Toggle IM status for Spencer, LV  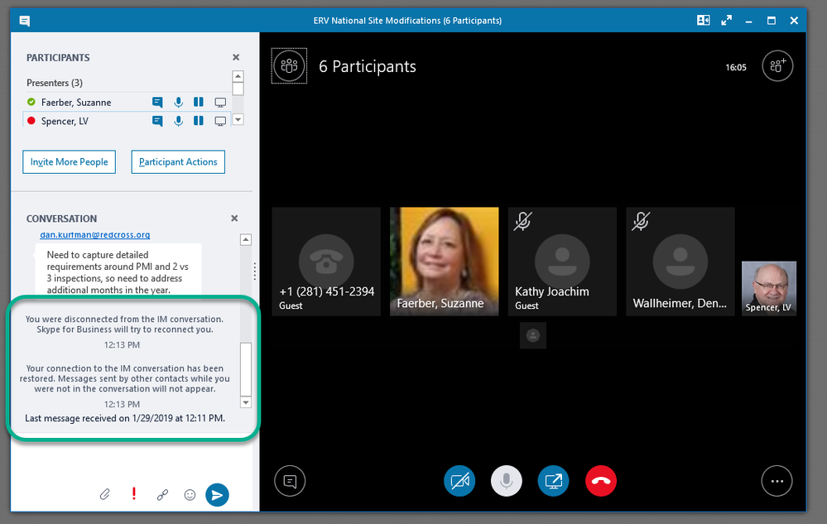[x=157, y=119]
